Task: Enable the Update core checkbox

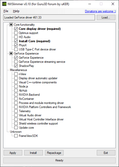Action: [16, 128]
